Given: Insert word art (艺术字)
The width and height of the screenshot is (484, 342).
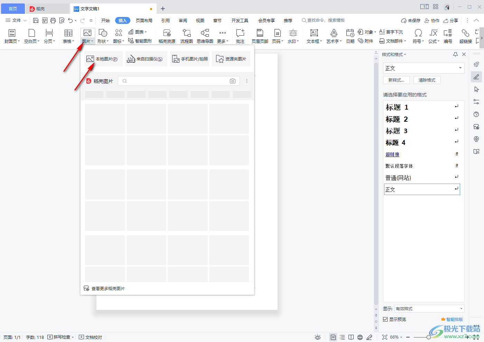Looking at the screenshot, I should [334, 36].
